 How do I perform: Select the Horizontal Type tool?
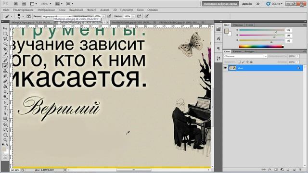point(5,108)
